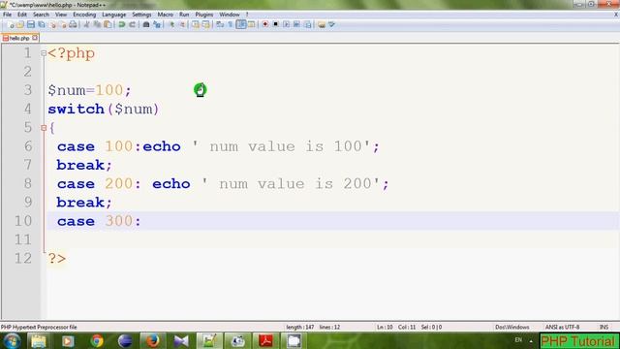
Task: Open Windows Explorer folder in taskbar
Action: [x=39, y=340]
